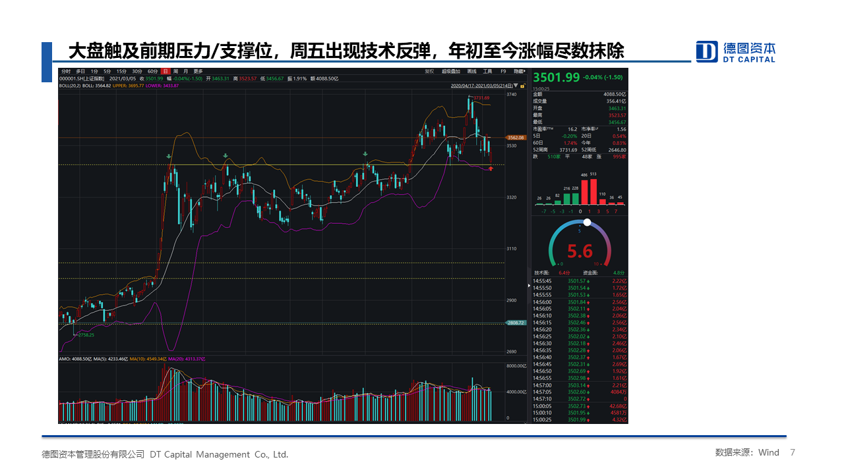The image size is (844, 474).
Task: Click the F9 shortcut button
Action: [x=503, y=71]
